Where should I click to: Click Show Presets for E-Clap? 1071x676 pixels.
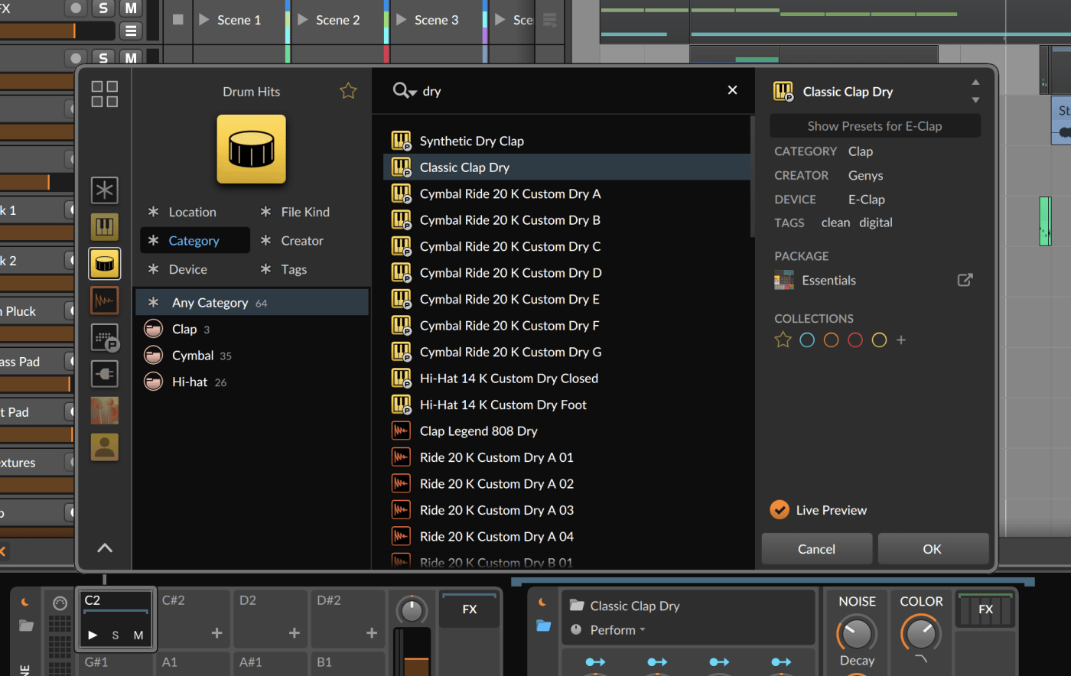tap(875, 126)
